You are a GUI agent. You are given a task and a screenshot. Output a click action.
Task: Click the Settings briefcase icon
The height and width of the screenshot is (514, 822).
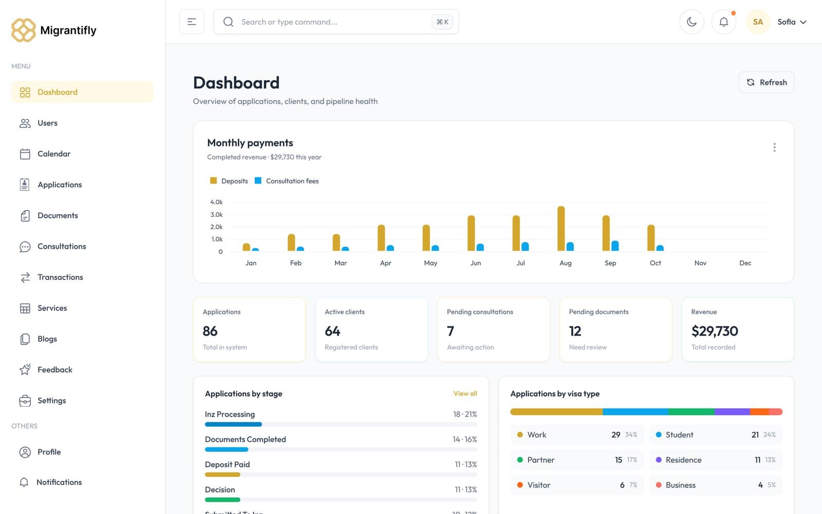pos(25,400)
